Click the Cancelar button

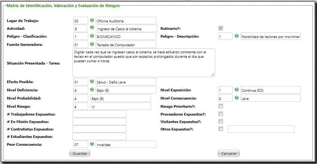(228, 154)
